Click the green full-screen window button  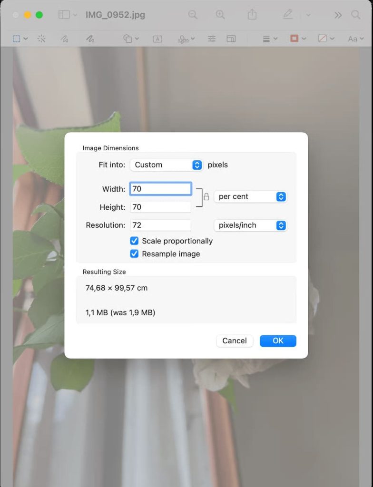[x=39, y=15]
